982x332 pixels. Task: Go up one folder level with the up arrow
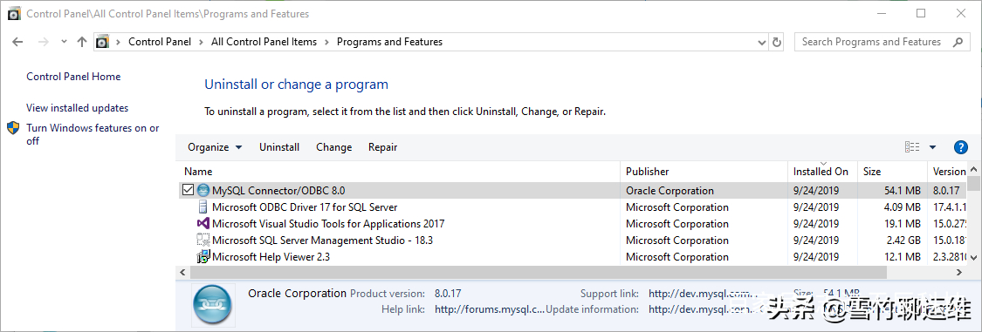click(81, 42)
